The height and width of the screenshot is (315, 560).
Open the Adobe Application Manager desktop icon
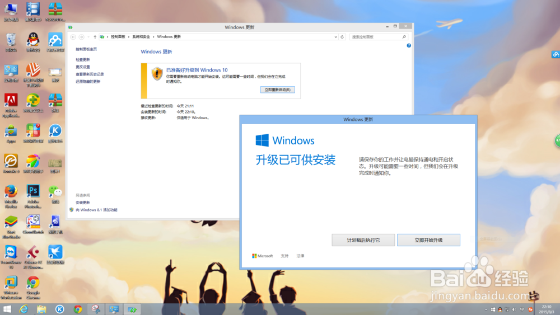click(x=11, y=105)
